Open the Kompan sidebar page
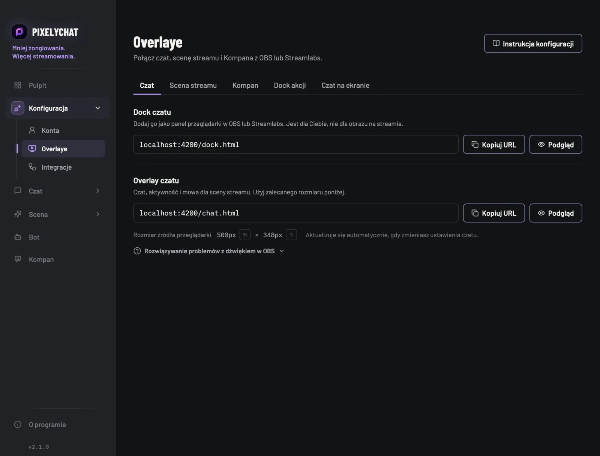The height and width of the screenshot is (456, 600). tap(57, 259)
